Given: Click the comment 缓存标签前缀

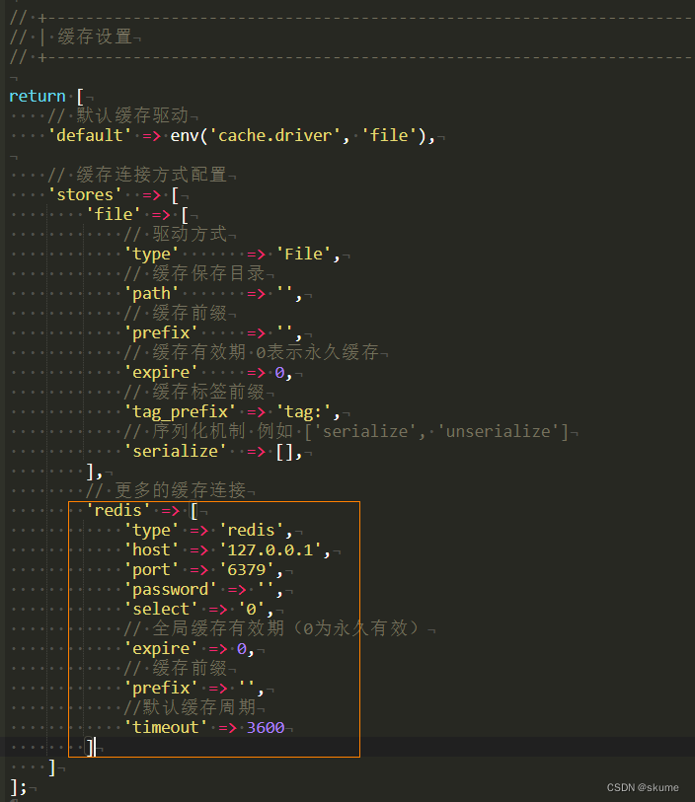Looking at the screenshot, I should [x=208, y=393].
